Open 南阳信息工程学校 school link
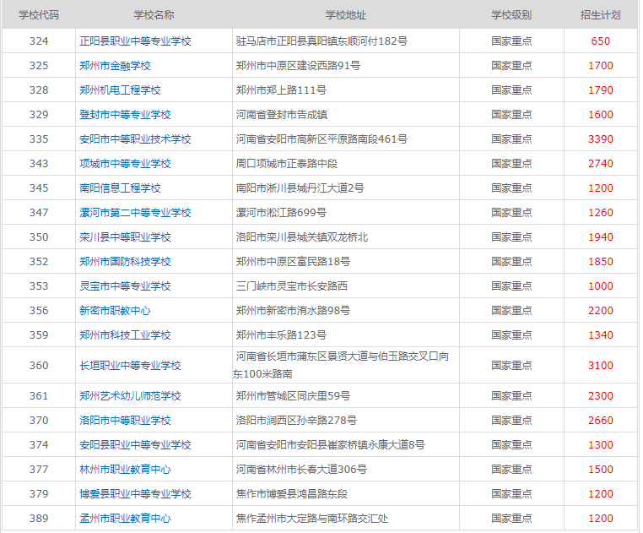The image size is (643, 533). coord(120,188)
